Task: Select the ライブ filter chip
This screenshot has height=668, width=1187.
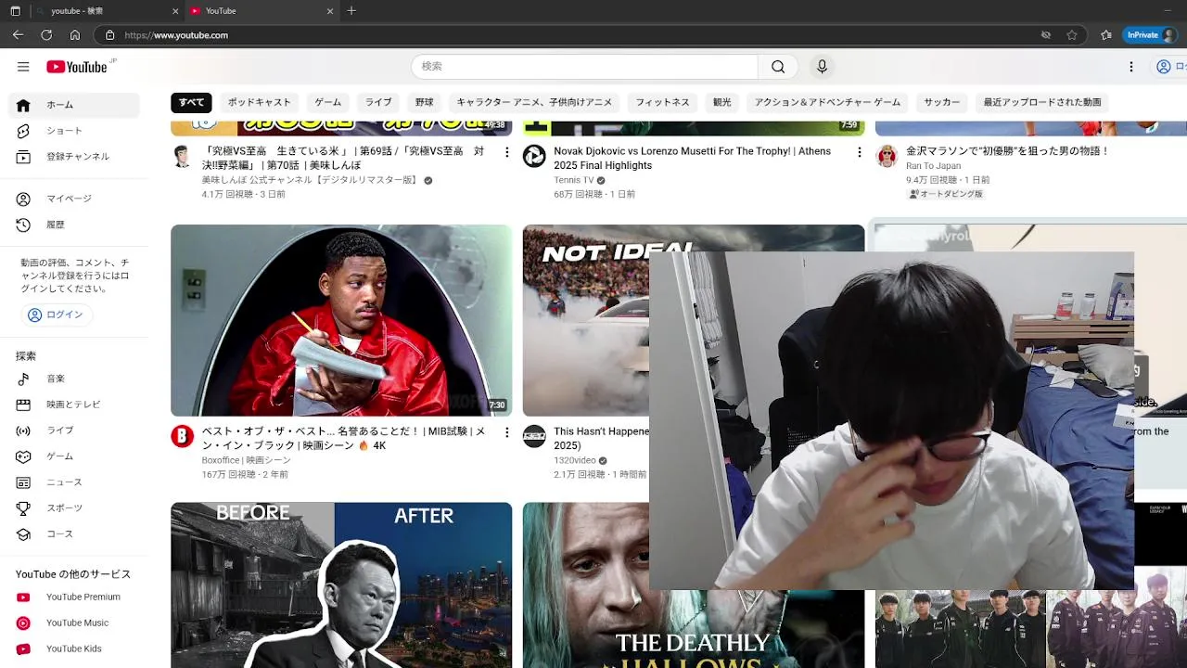Action: [x=378, y=102]
